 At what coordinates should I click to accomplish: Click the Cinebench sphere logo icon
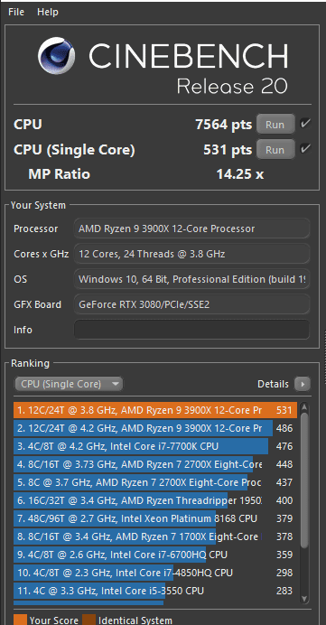57,56
